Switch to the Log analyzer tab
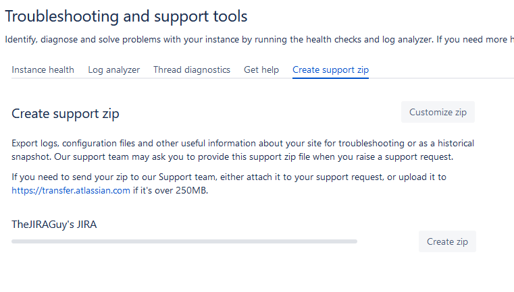 (x=113, y=69)
